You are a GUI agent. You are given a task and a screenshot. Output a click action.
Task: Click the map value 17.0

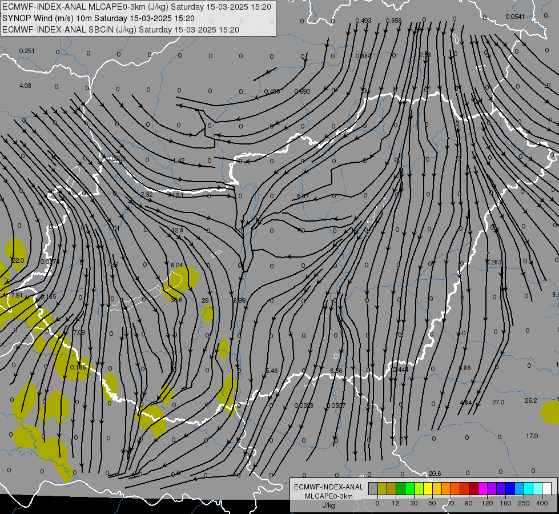[x=532, y=436]
